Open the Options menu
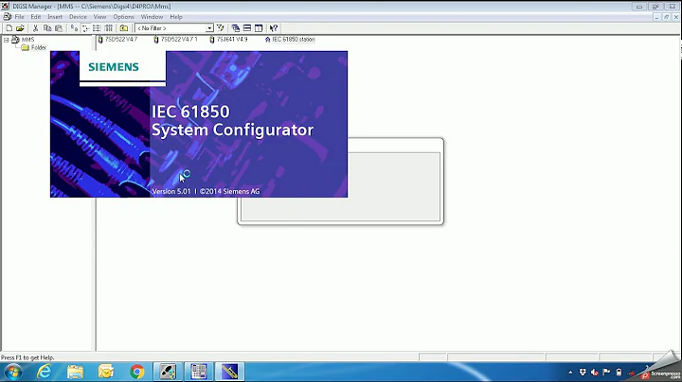682x382 pixels. 123,17
